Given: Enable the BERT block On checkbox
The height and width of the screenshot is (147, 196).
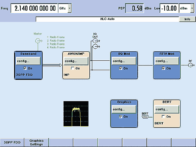Looking at the screenshot, I should (163, 116).
